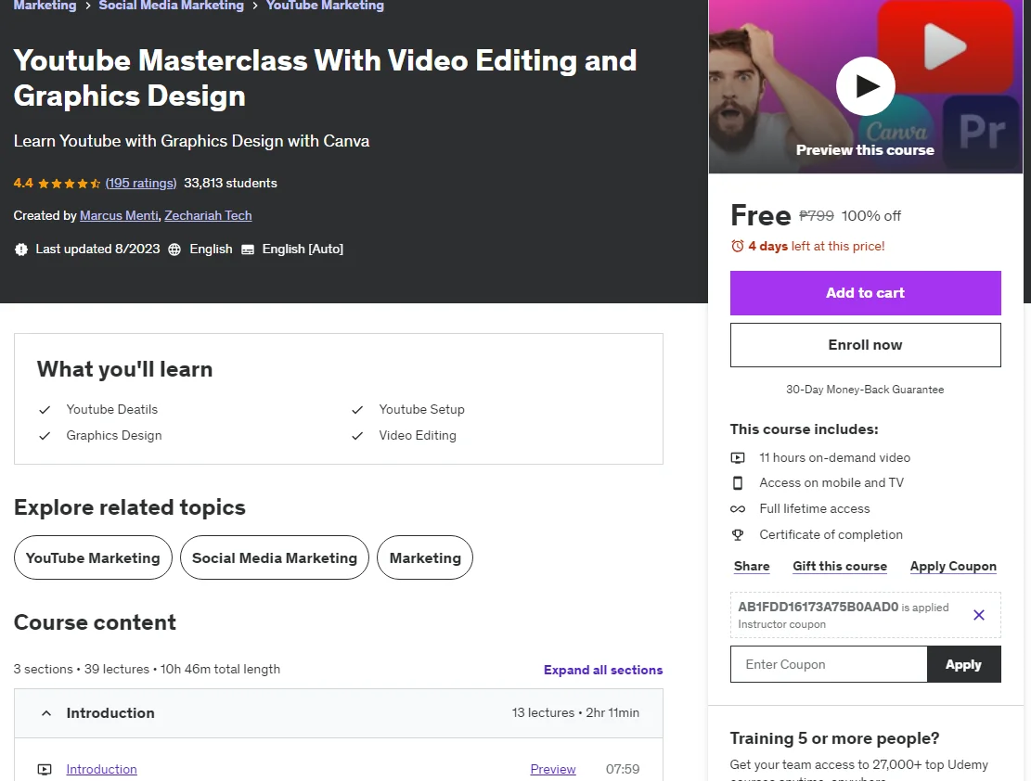Click the course title heading
Viewport: 1031px width, 781px height.
(x=325, y=78)
